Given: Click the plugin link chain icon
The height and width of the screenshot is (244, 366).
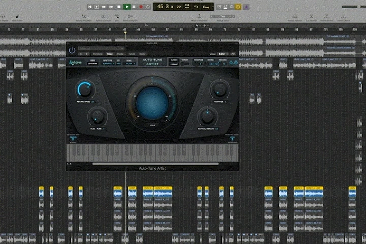Looking at the screenshot, I should pyautogui.click(x=233, y=54).
